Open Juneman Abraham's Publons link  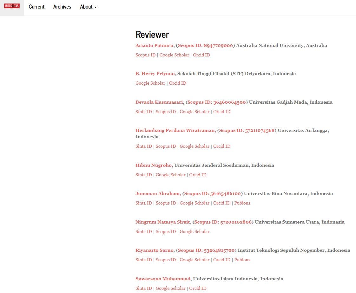tap(242, 203)
